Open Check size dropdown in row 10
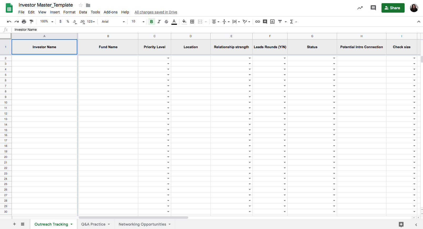The height and width of the screenshot is (229, 423). coord(414,102)
